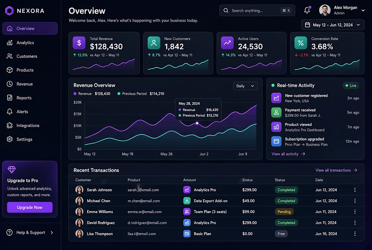Click the May 28 data point marker on chart
This screenshot has width=372, height=250.
coord(197,123)
